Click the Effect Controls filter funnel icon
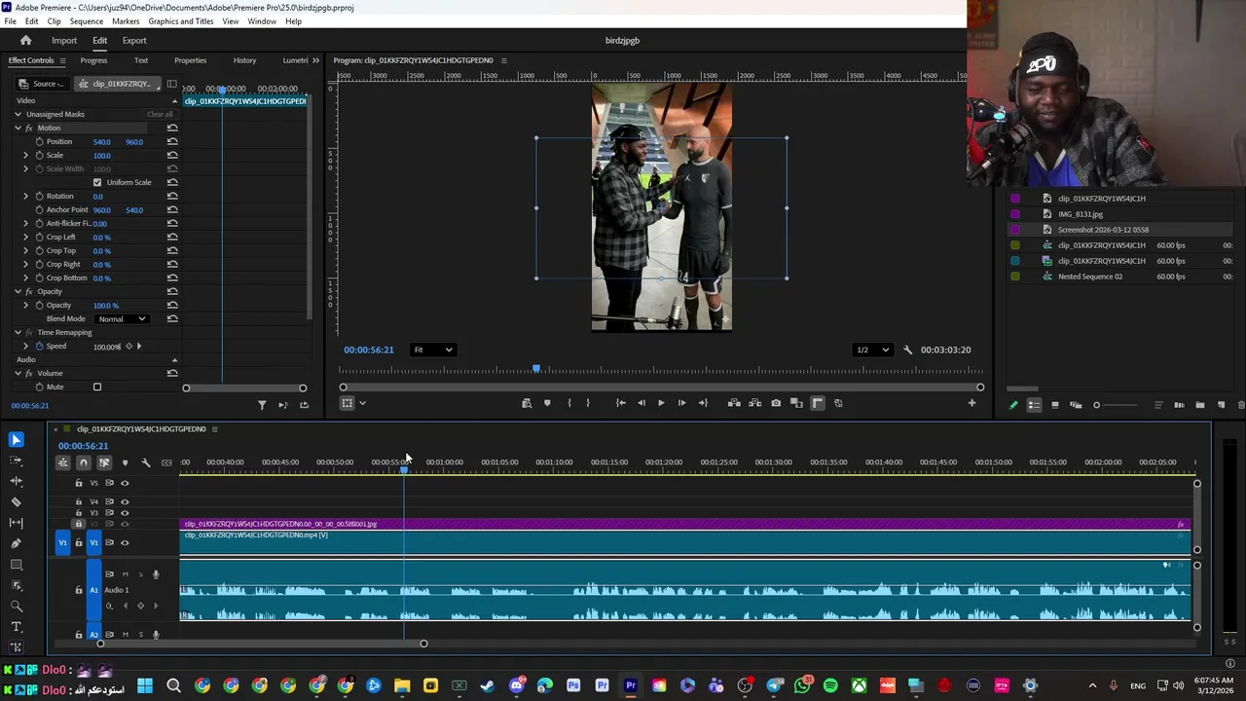 pos(262,405)
